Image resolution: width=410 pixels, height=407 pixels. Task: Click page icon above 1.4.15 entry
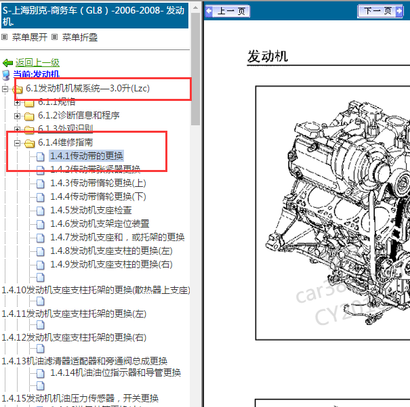(40, 385)
